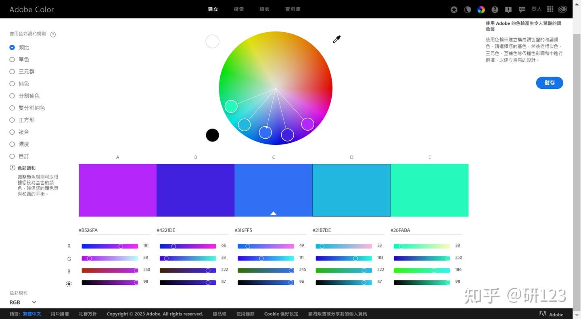Click the star icon in the header
581x319 pixels.
(454, 10)
